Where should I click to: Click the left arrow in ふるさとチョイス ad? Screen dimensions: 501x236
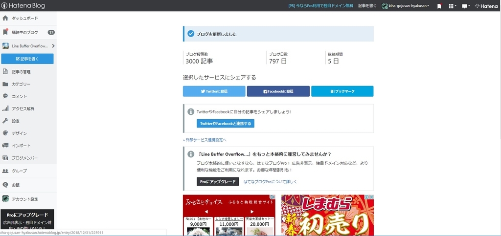click(x=206, y=212)
